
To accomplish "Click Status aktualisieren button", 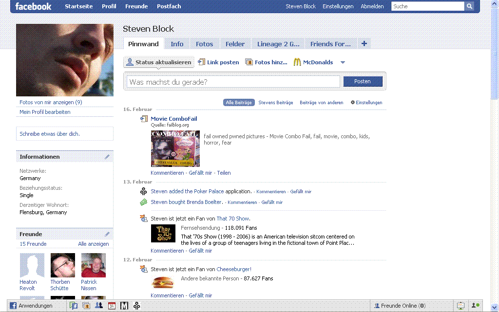I will [159, 62].
